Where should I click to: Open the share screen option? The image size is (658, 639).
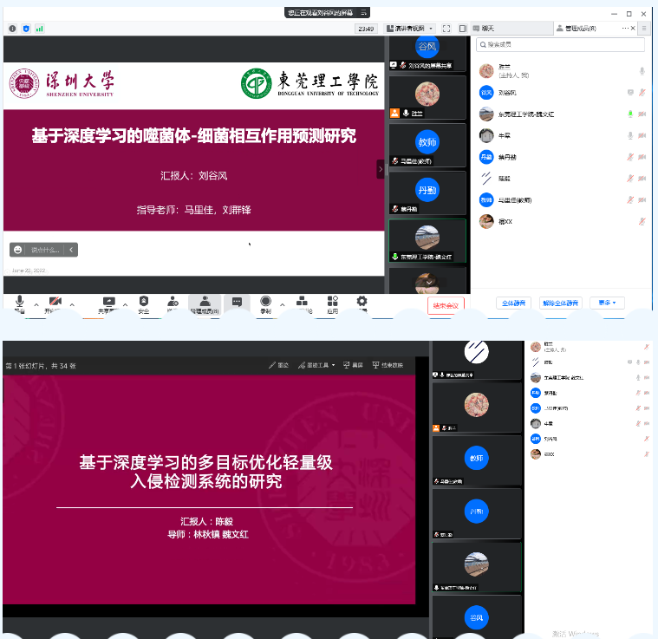(x=109, y=303)
